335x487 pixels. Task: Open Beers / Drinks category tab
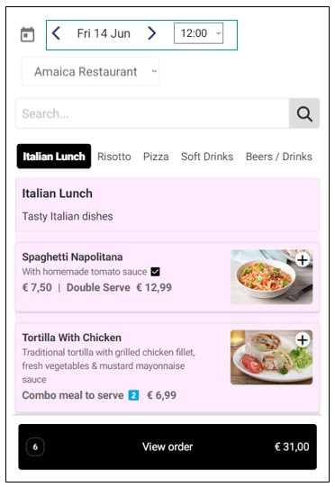pos(279,157)
